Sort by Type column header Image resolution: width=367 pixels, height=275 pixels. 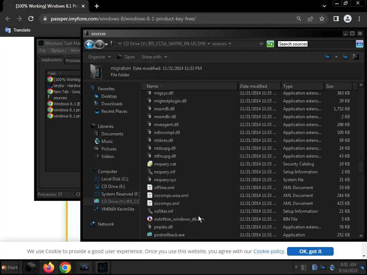[302, 86]
